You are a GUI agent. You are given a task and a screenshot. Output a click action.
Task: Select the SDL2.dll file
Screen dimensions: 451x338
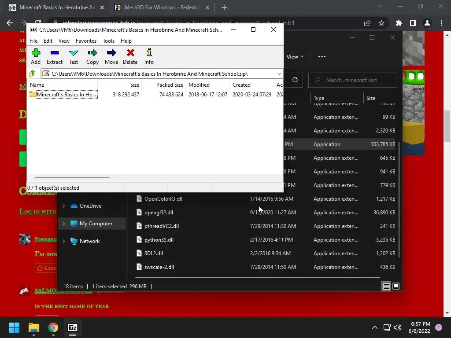click(x=154, y=253)
